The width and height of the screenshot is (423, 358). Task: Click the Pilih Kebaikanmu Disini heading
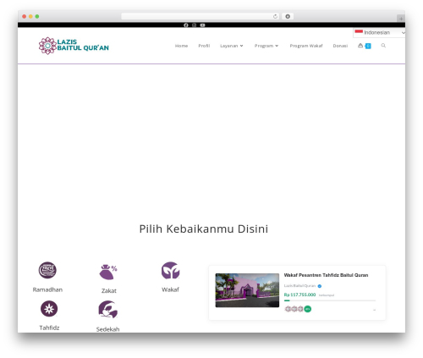click(204, 229)
